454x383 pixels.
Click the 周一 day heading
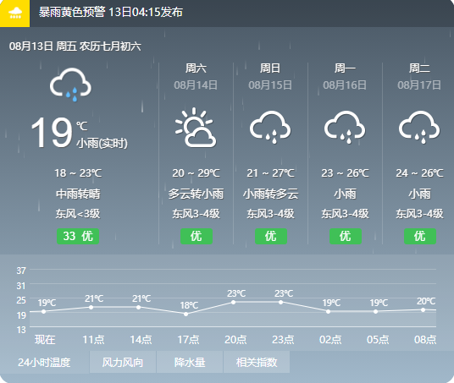pyautogui.click(x=345, y=68)
